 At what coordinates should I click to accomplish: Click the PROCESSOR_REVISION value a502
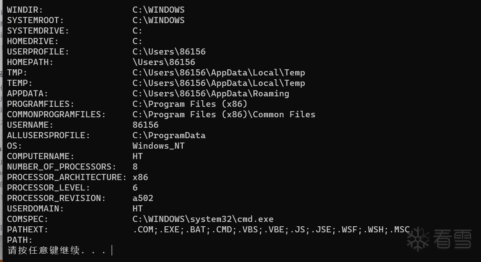coord(143,198)
